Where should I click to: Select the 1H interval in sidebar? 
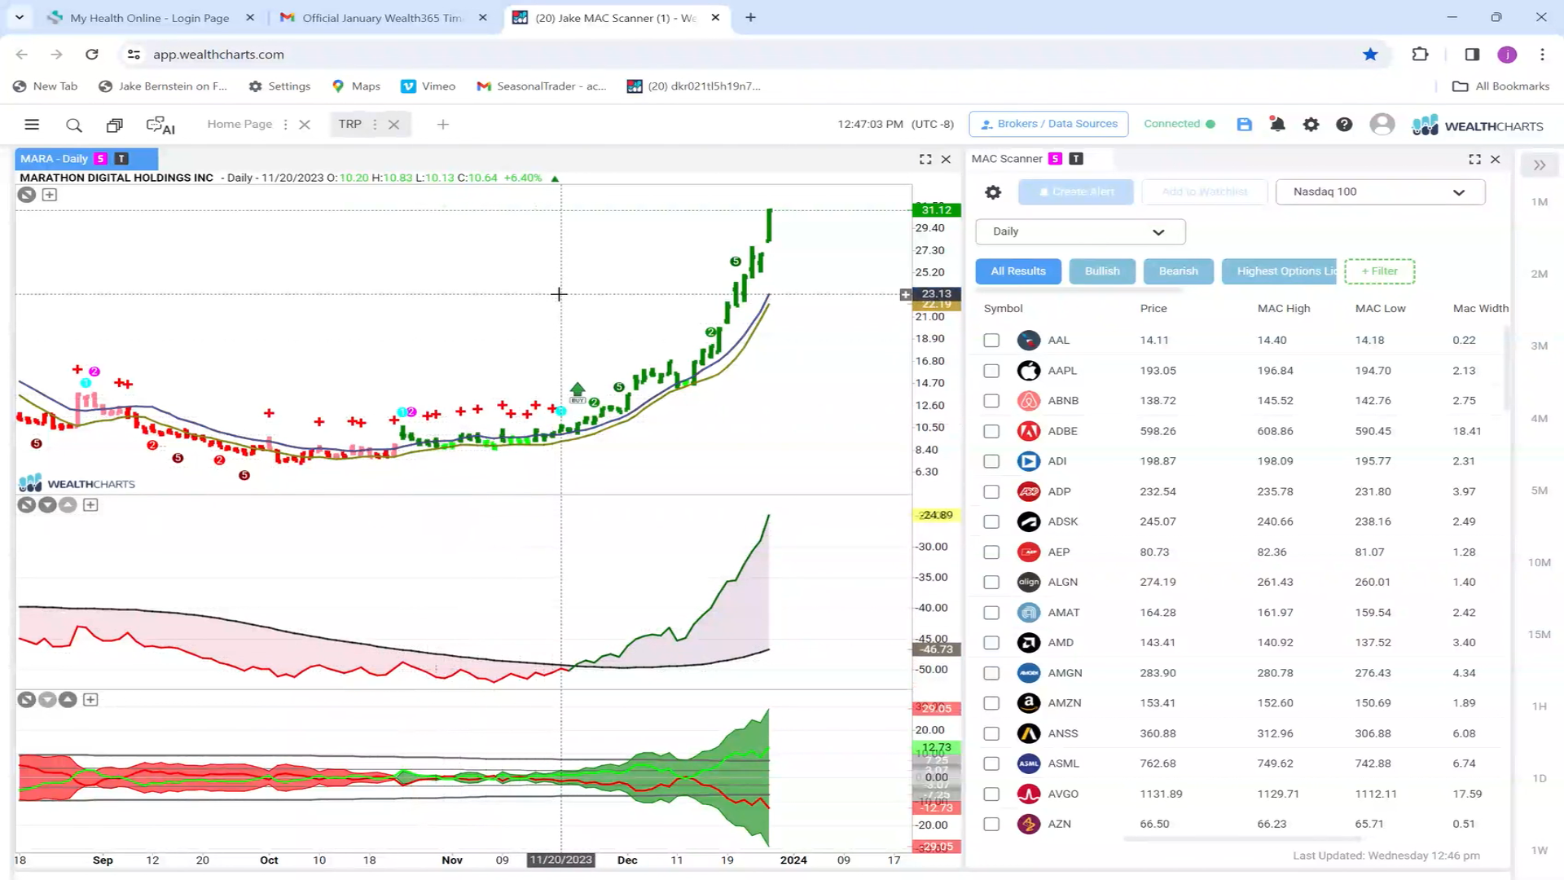1539,706
